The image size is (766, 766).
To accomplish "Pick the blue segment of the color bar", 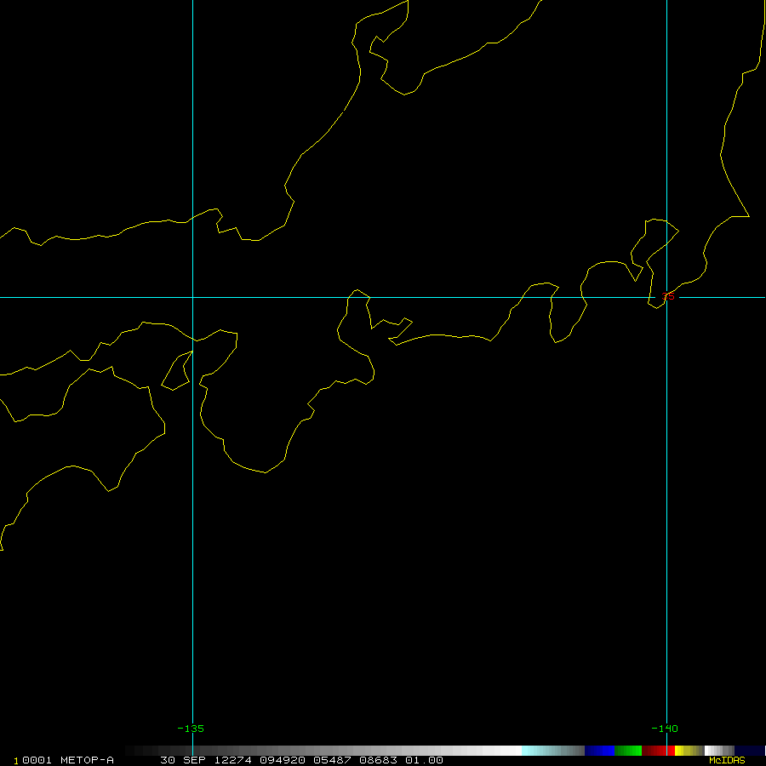I will 599,751.
